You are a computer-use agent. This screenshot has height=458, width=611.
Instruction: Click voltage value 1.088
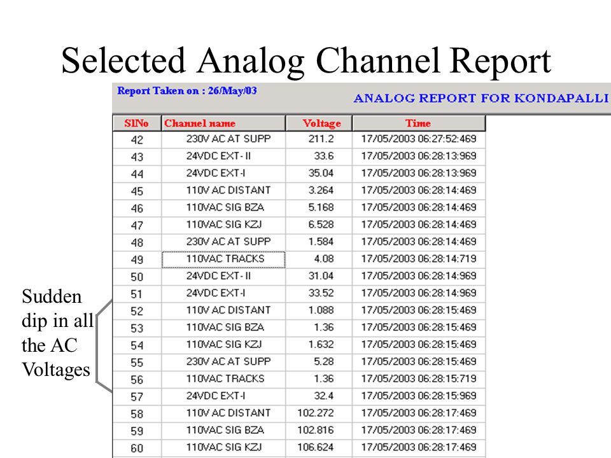321,310
